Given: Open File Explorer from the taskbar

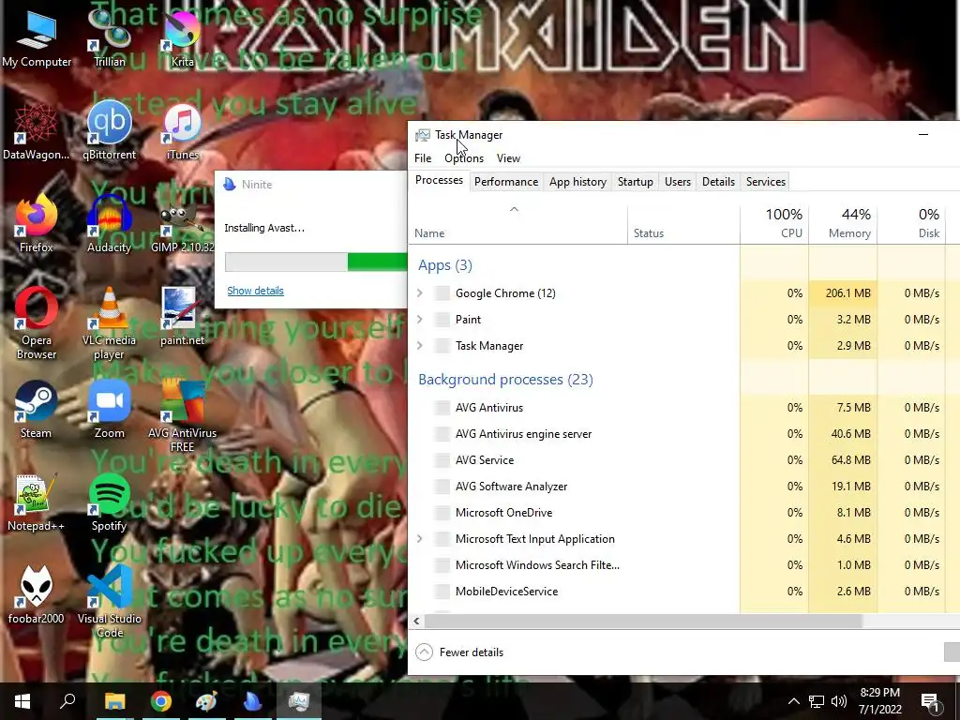Looking at the screenshot, I should click(114, 701).
